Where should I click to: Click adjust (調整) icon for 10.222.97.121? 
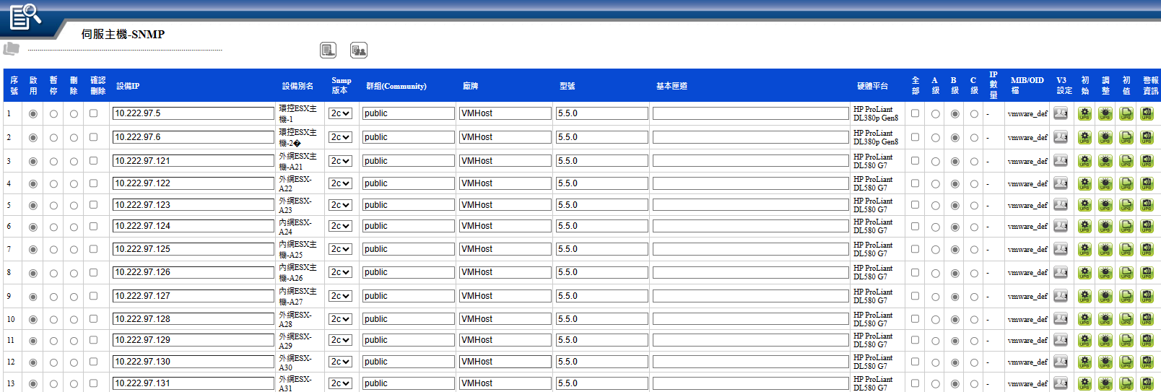pos(1105,161)
